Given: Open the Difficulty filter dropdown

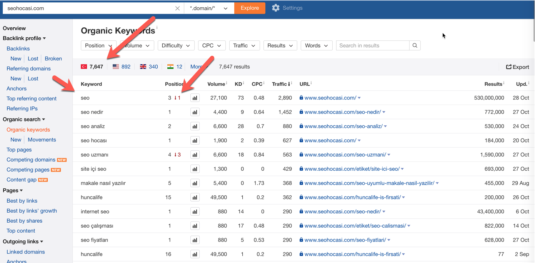Looking at the screenshot, I should coord(176,46).
